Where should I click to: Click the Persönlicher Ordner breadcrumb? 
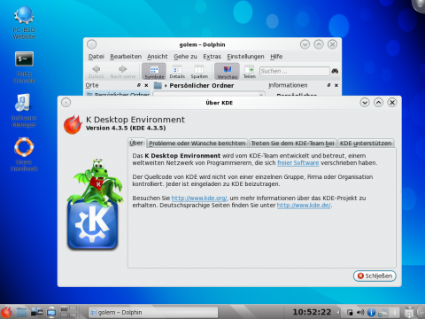pos(202,86)
